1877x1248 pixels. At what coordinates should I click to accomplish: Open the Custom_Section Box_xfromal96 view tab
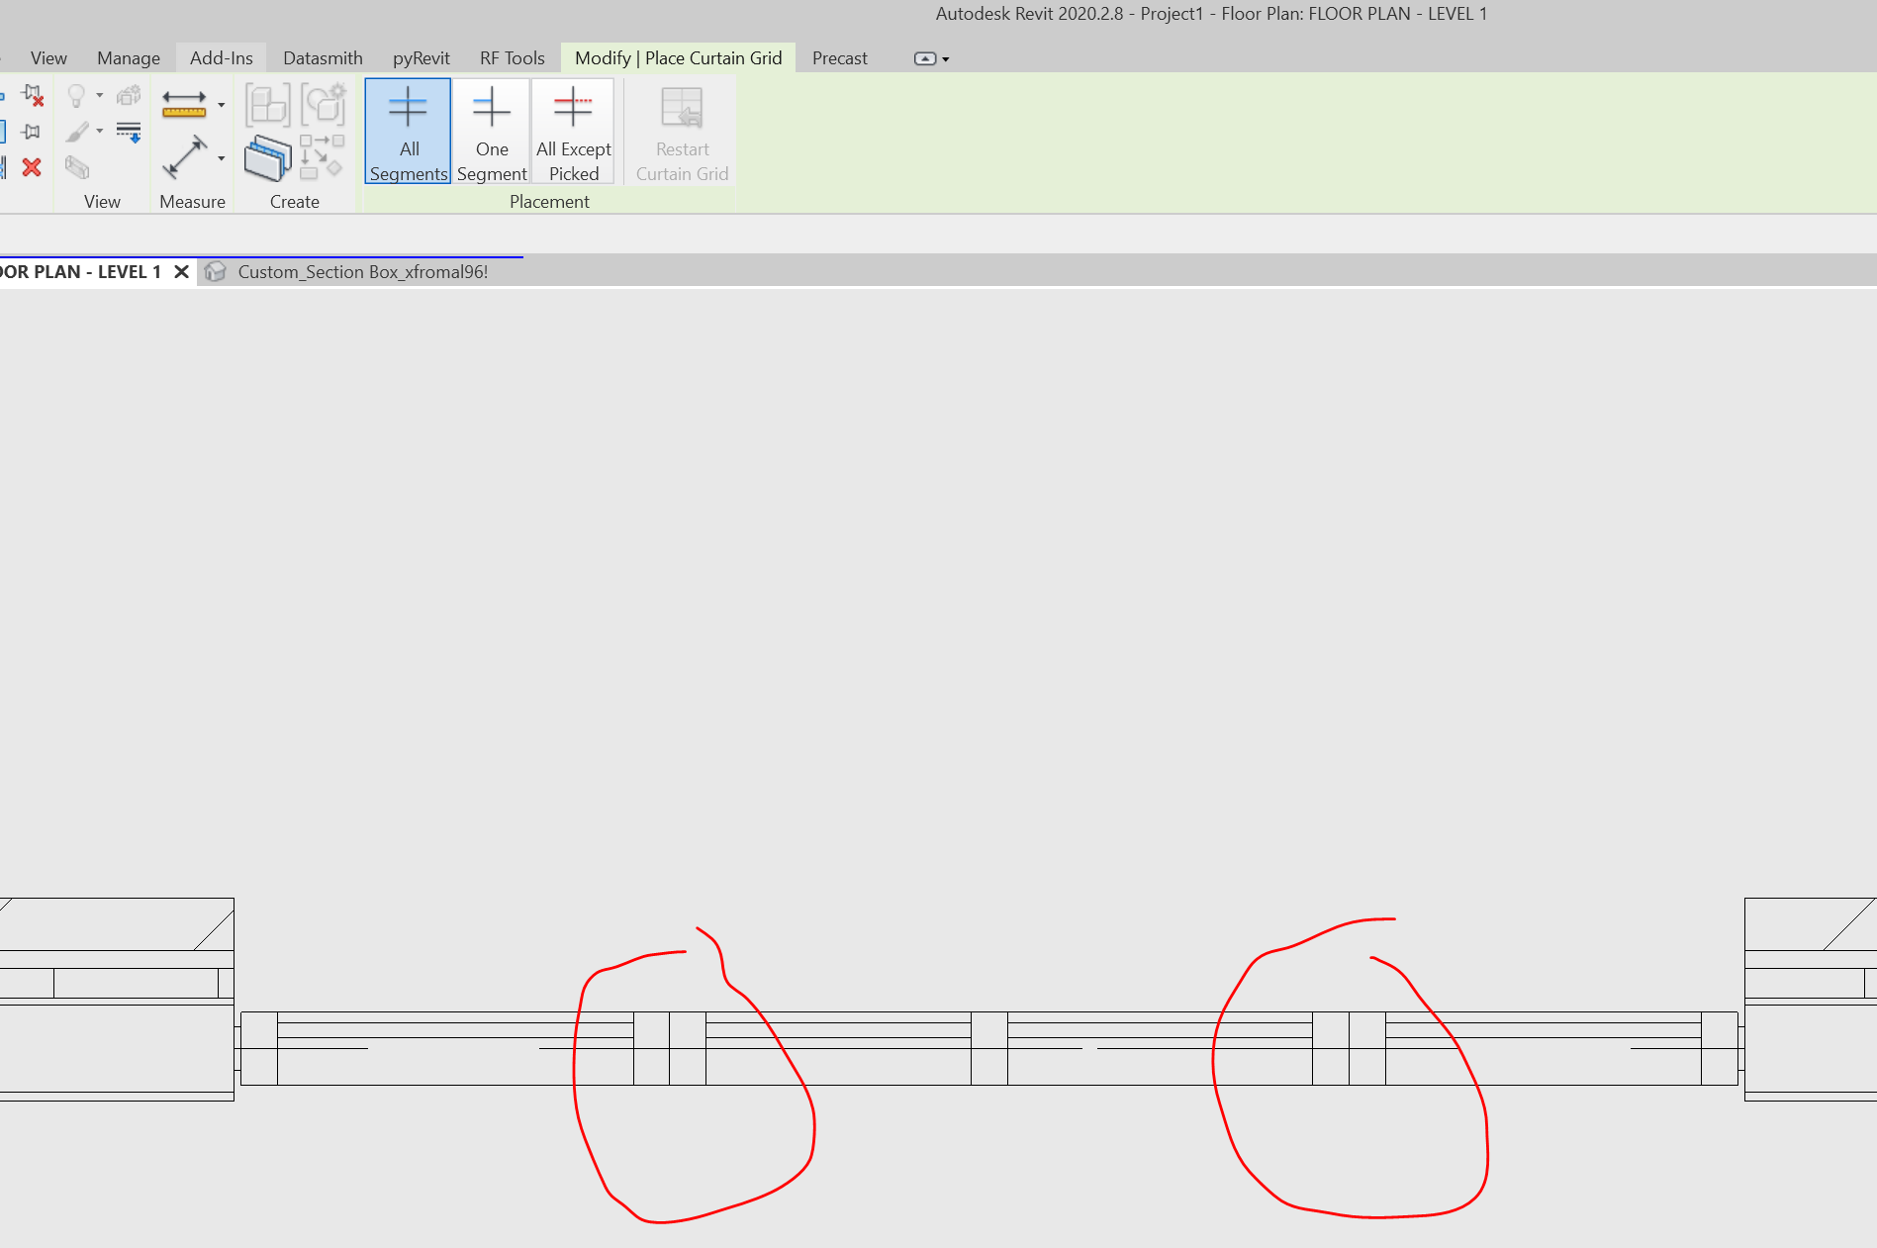click(x=362, y=271)
